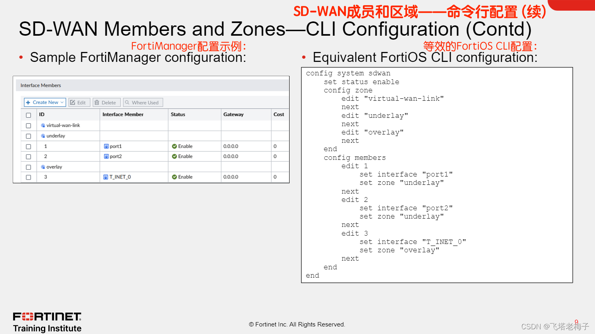Viewport: 595px width, 334px height.
Task: Click the green Enable status icon for port1
Action: (x=175, y=146)
